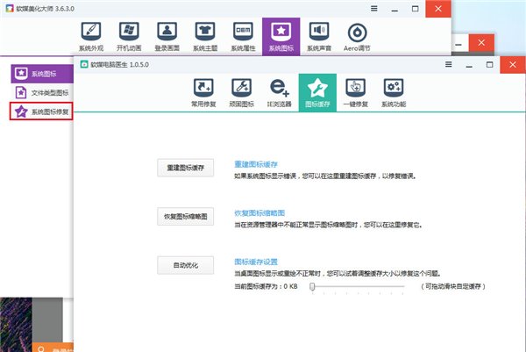Image resolution: width=526 pixels, height=352 pixels.
Task: Maximize the 软媒美化大师 window
Action: tap(416, 9)
